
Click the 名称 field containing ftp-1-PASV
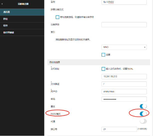[124, 2]
